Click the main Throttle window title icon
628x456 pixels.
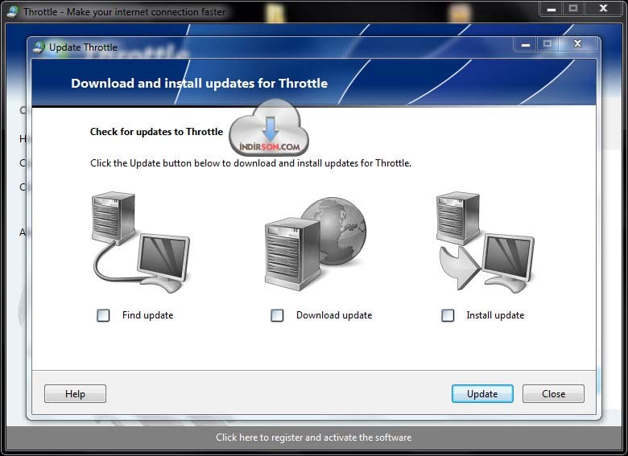click(x=12, y=11)
